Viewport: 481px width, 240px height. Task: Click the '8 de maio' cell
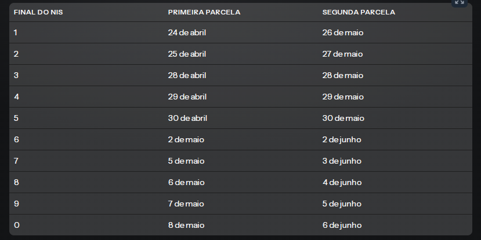(x=186, y=225)
